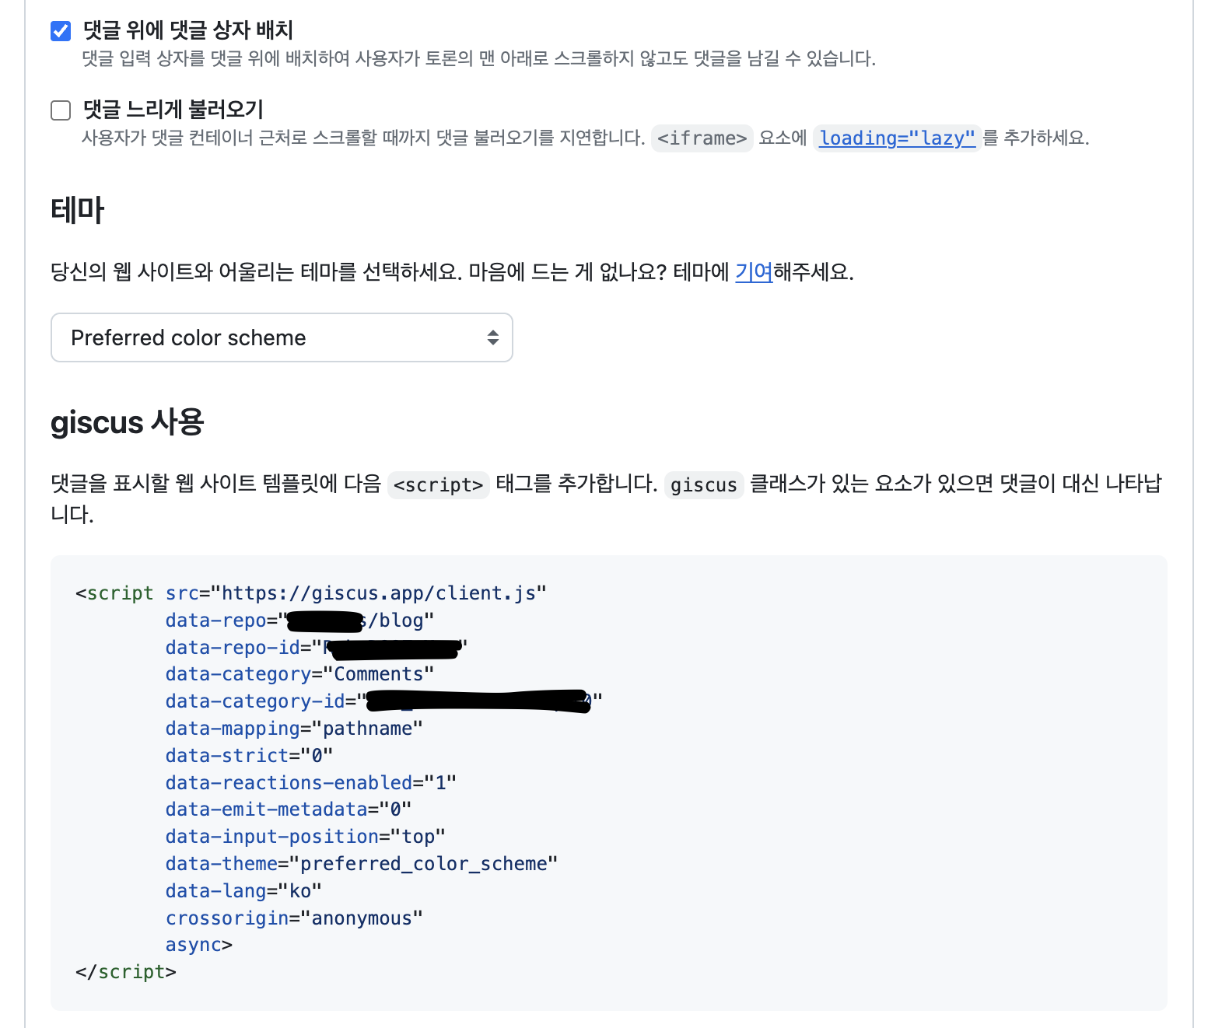Open the loading="lazy" documentation link
The width and height of the screenshot is (1229, 1028).
click(x=897, y=138)
